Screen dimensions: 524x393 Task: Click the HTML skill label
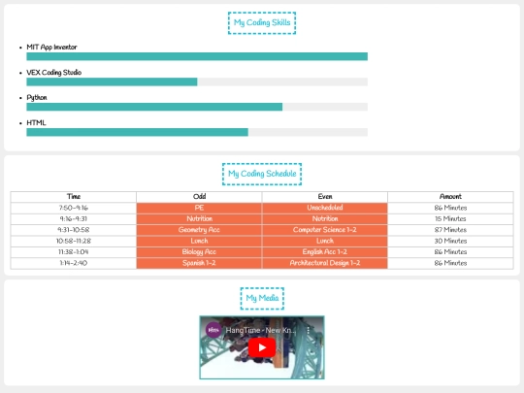click(36, 123)
